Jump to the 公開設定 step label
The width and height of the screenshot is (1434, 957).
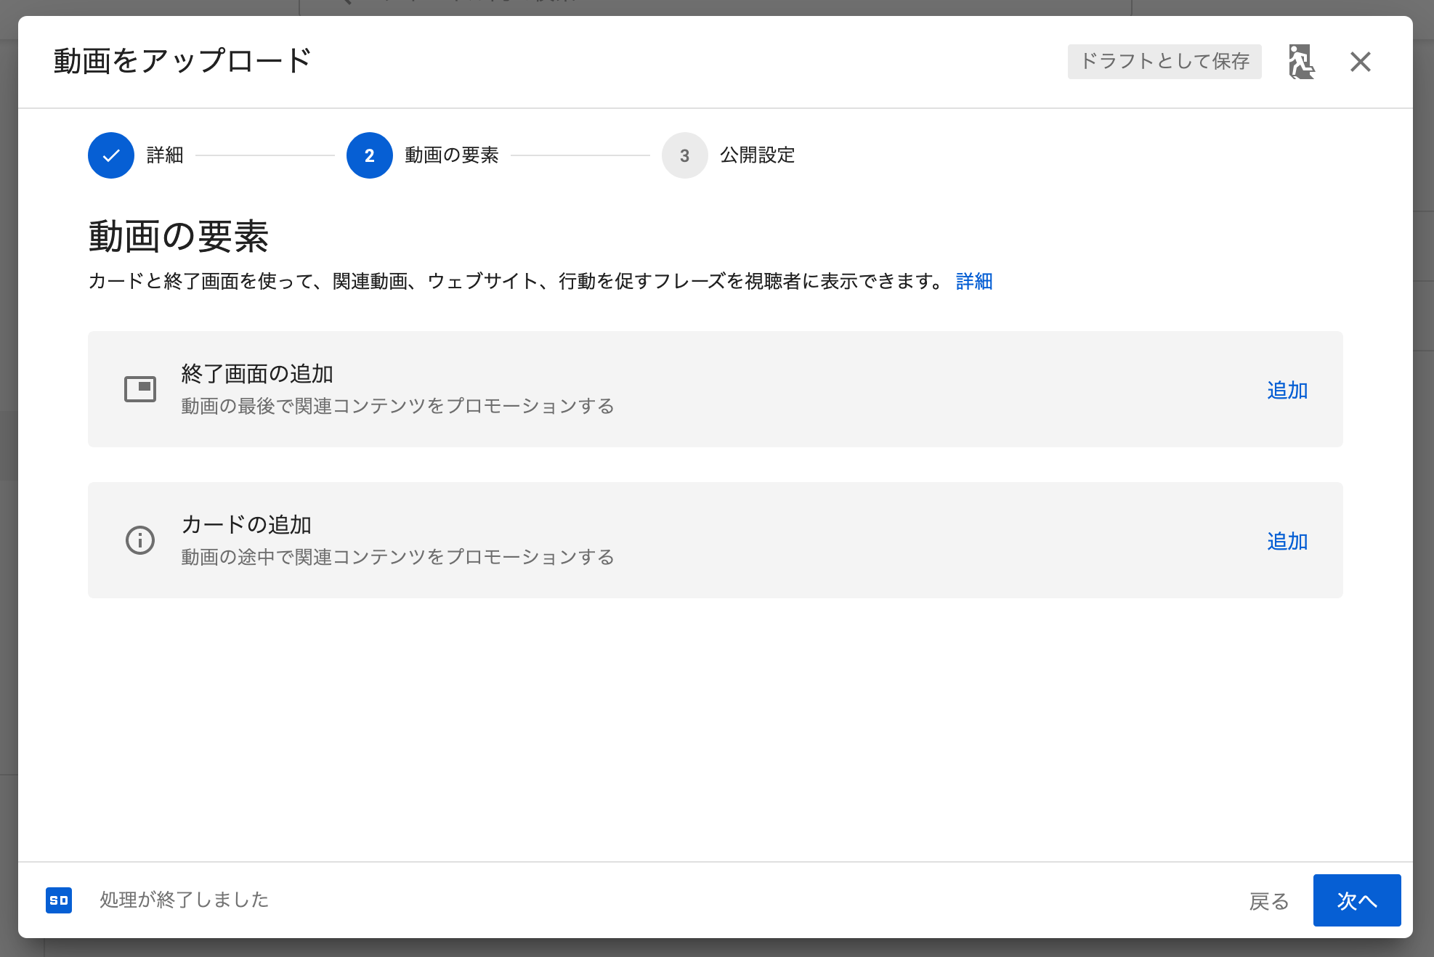(757, 155)
